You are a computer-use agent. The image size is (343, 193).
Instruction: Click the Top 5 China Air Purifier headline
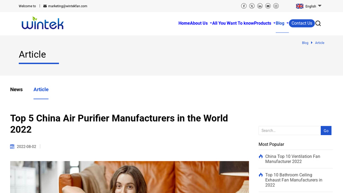point(119,124)
